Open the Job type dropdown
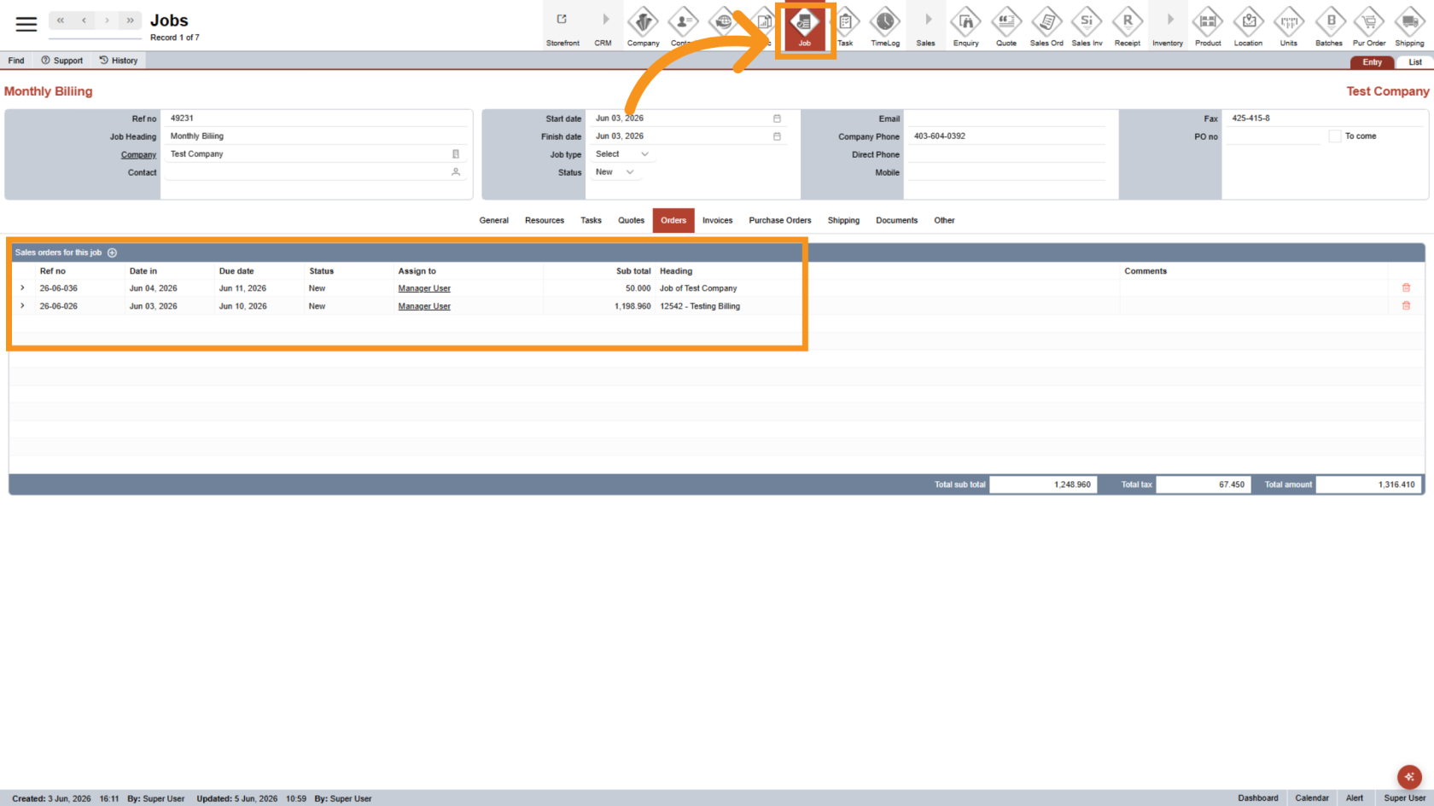This screenshot has height=806, width=1434. click(622, 154)
